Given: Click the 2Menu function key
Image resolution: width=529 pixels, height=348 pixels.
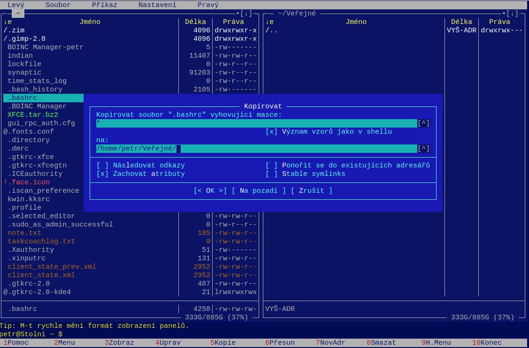Looking at the screenshot, I should (x=64, y=342).
